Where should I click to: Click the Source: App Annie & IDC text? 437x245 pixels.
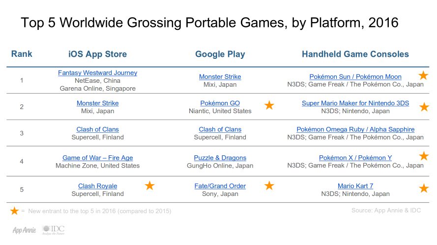click(386, 210)
